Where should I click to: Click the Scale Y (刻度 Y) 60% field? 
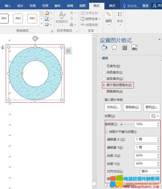point(145,164)
